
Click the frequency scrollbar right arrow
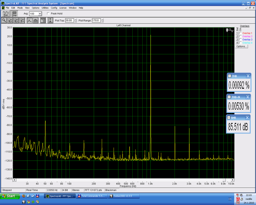coord(233,180)
